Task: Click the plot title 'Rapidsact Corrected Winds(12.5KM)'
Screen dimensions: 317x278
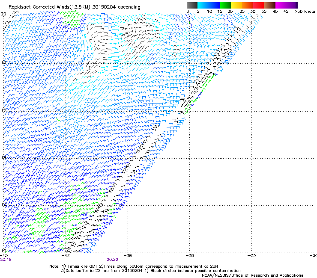Action: click(x=49, y=7)
